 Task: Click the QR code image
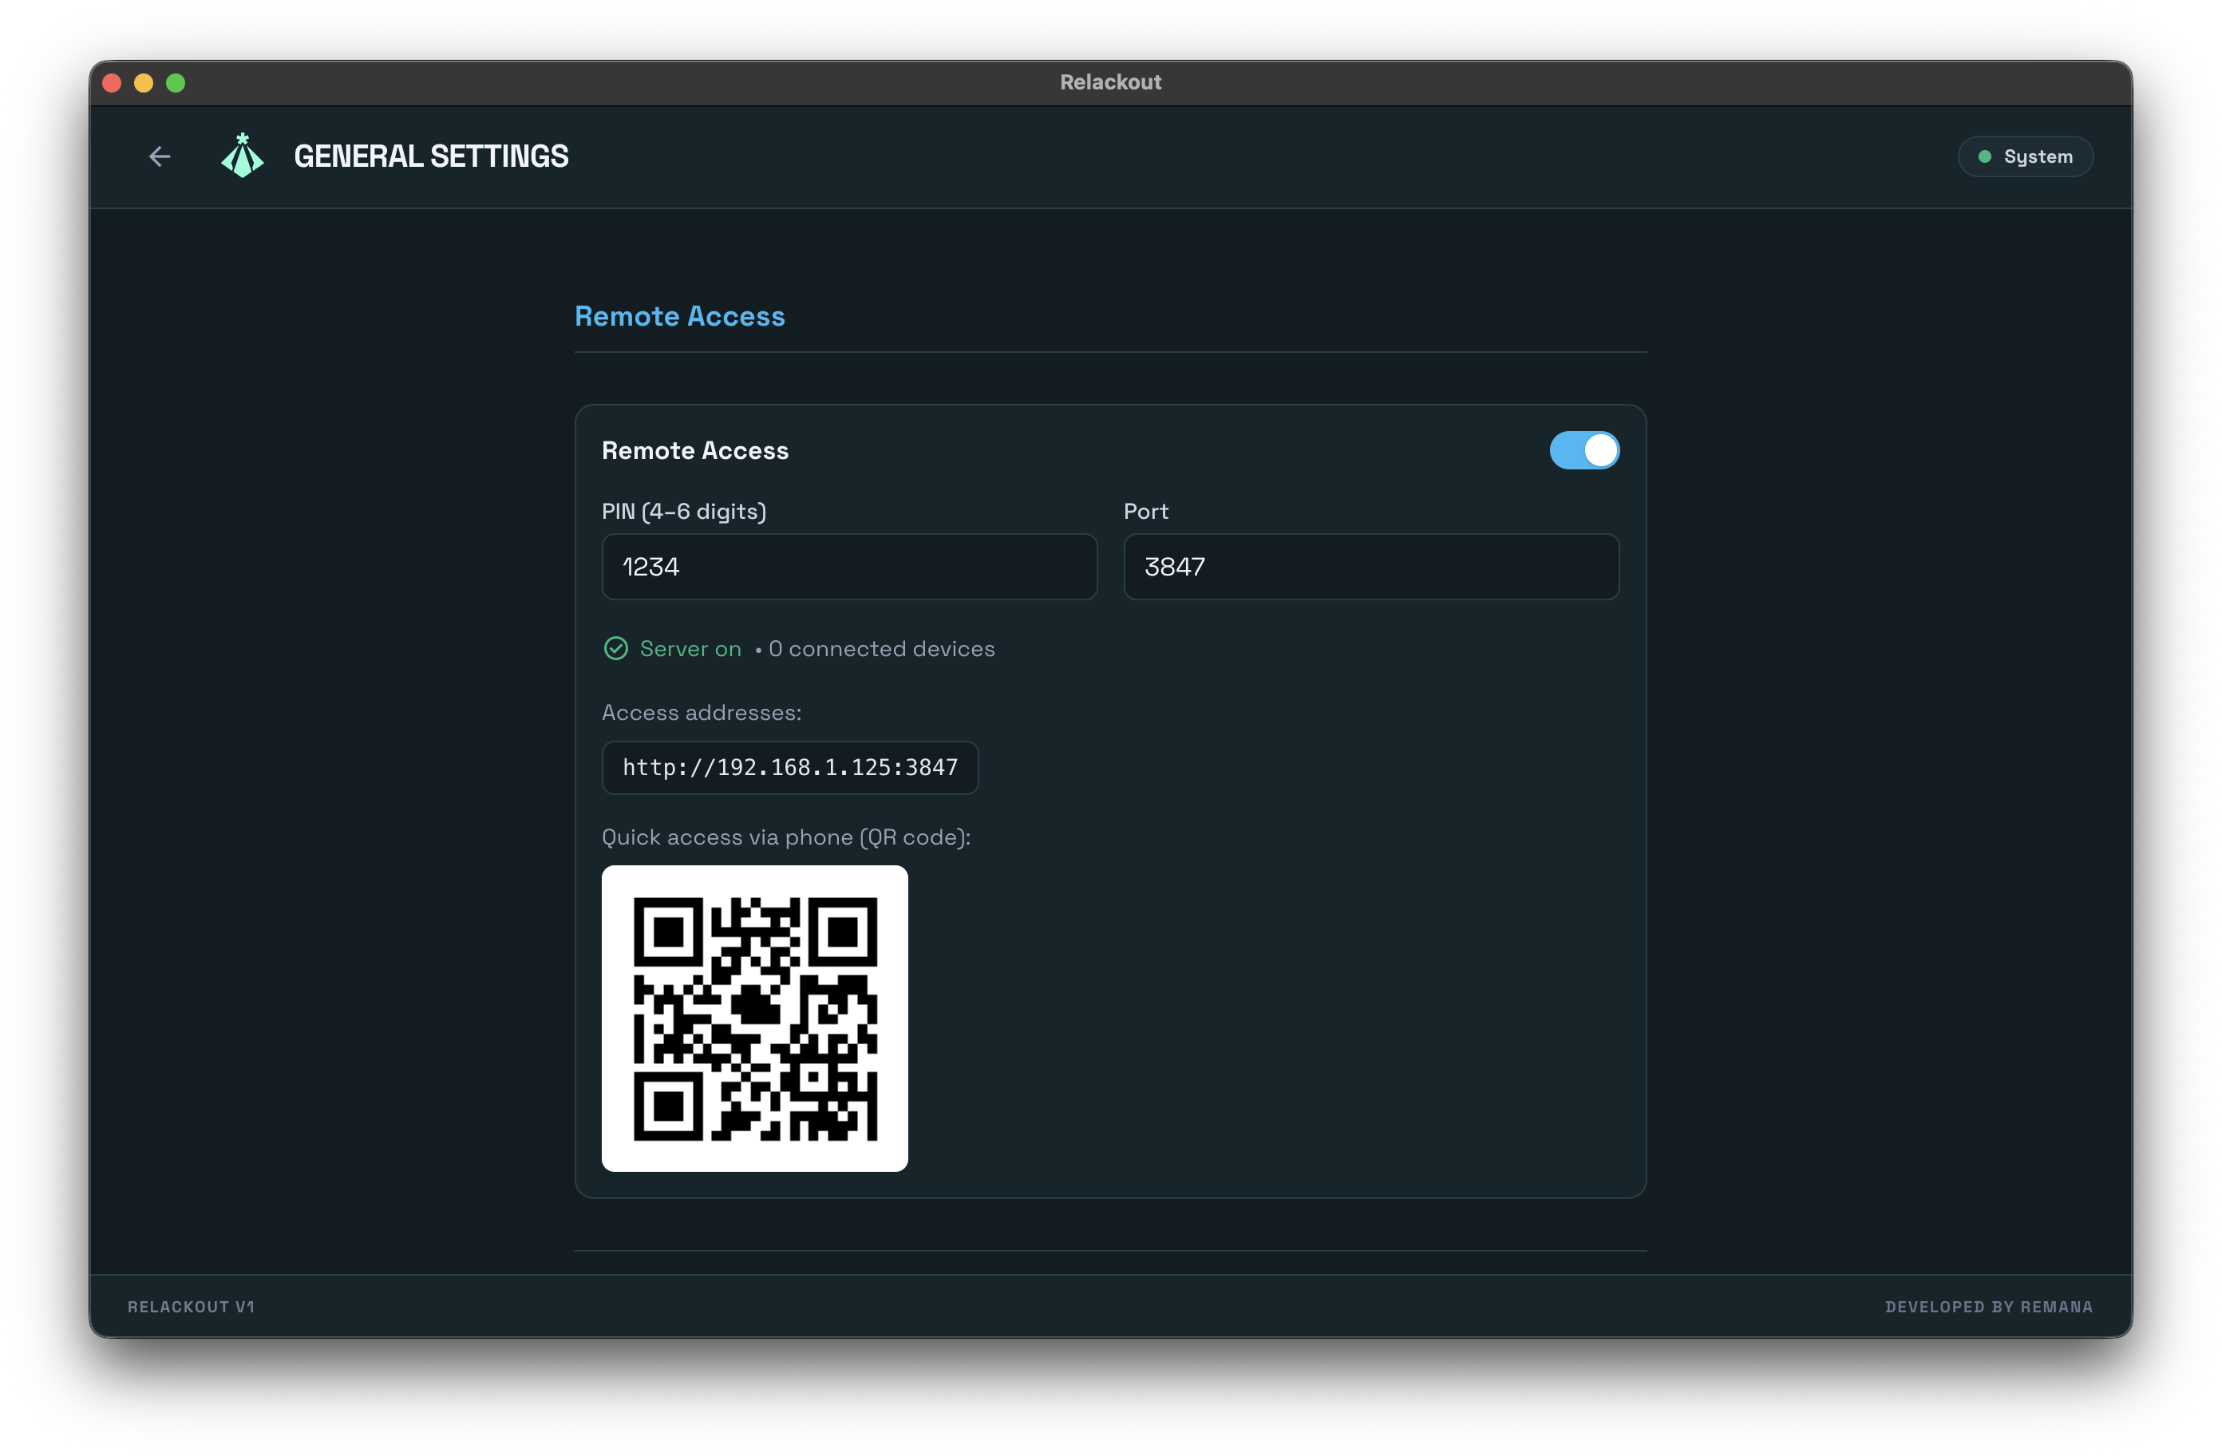754,1018
